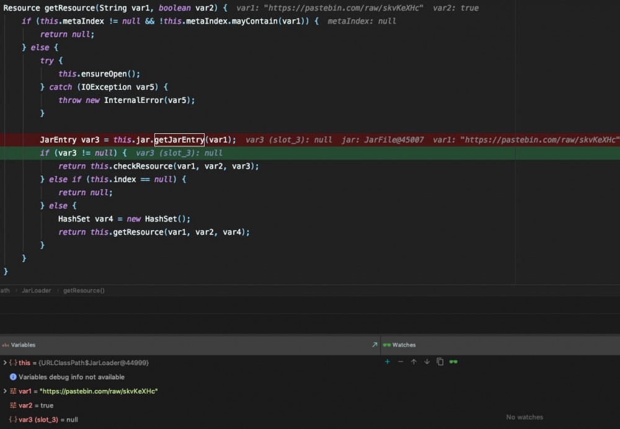
Task: Remove selected watch using the minus icon
Action: (x=401, y=361)
